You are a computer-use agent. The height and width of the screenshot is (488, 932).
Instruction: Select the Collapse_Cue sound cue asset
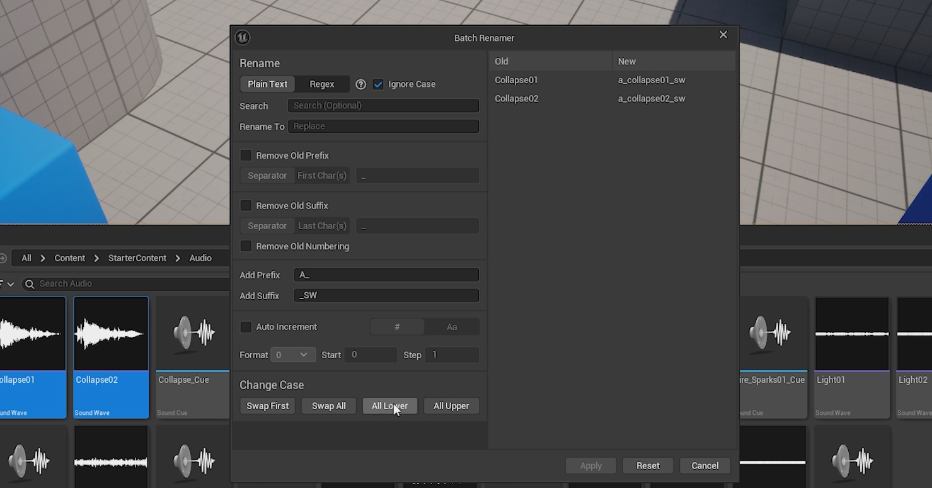point(192,358)
